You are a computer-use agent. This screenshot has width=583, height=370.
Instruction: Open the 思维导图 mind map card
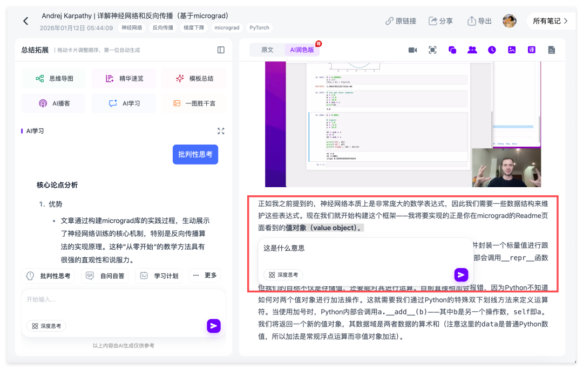pyautogui.click(x=53, y=78)
